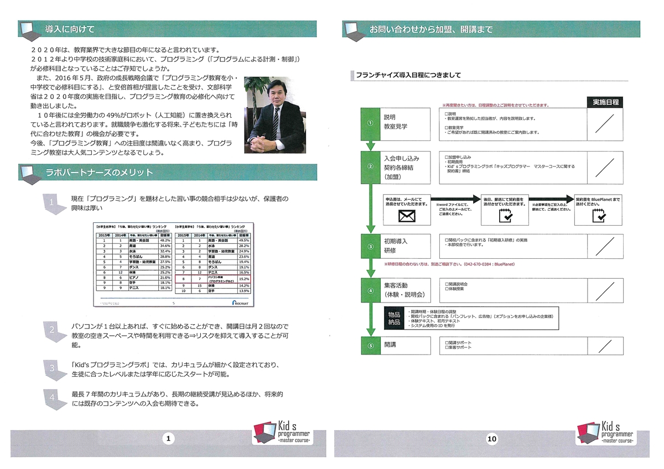Tick the □集客サポート checkbox
Viewport: 664px width, 469px height.
tap(446, 347)
